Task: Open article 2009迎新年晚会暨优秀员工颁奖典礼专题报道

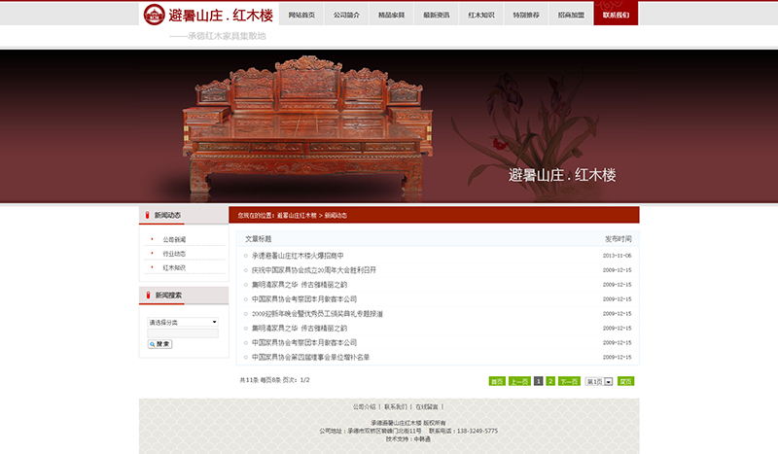Action: [317, 314]
